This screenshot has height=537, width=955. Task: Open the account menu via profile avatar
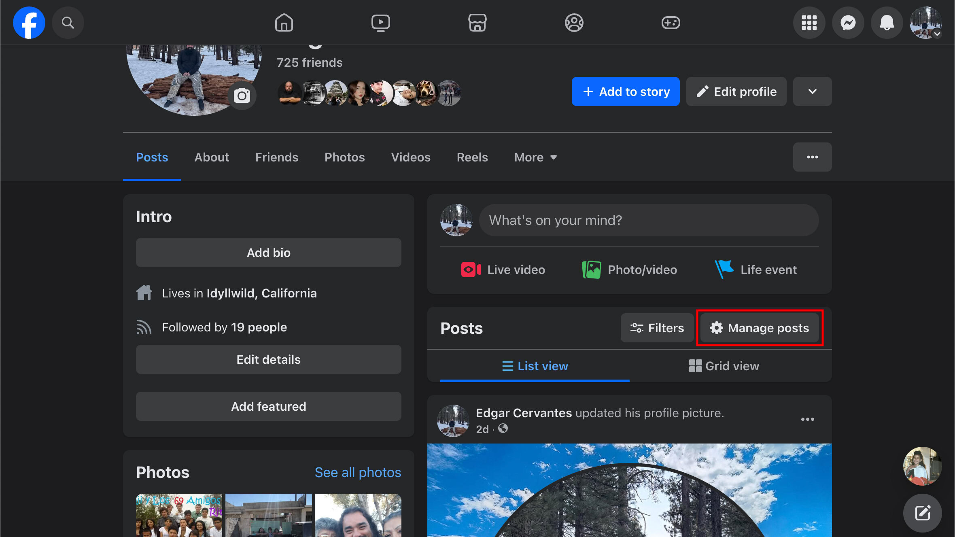click(925, 23)
